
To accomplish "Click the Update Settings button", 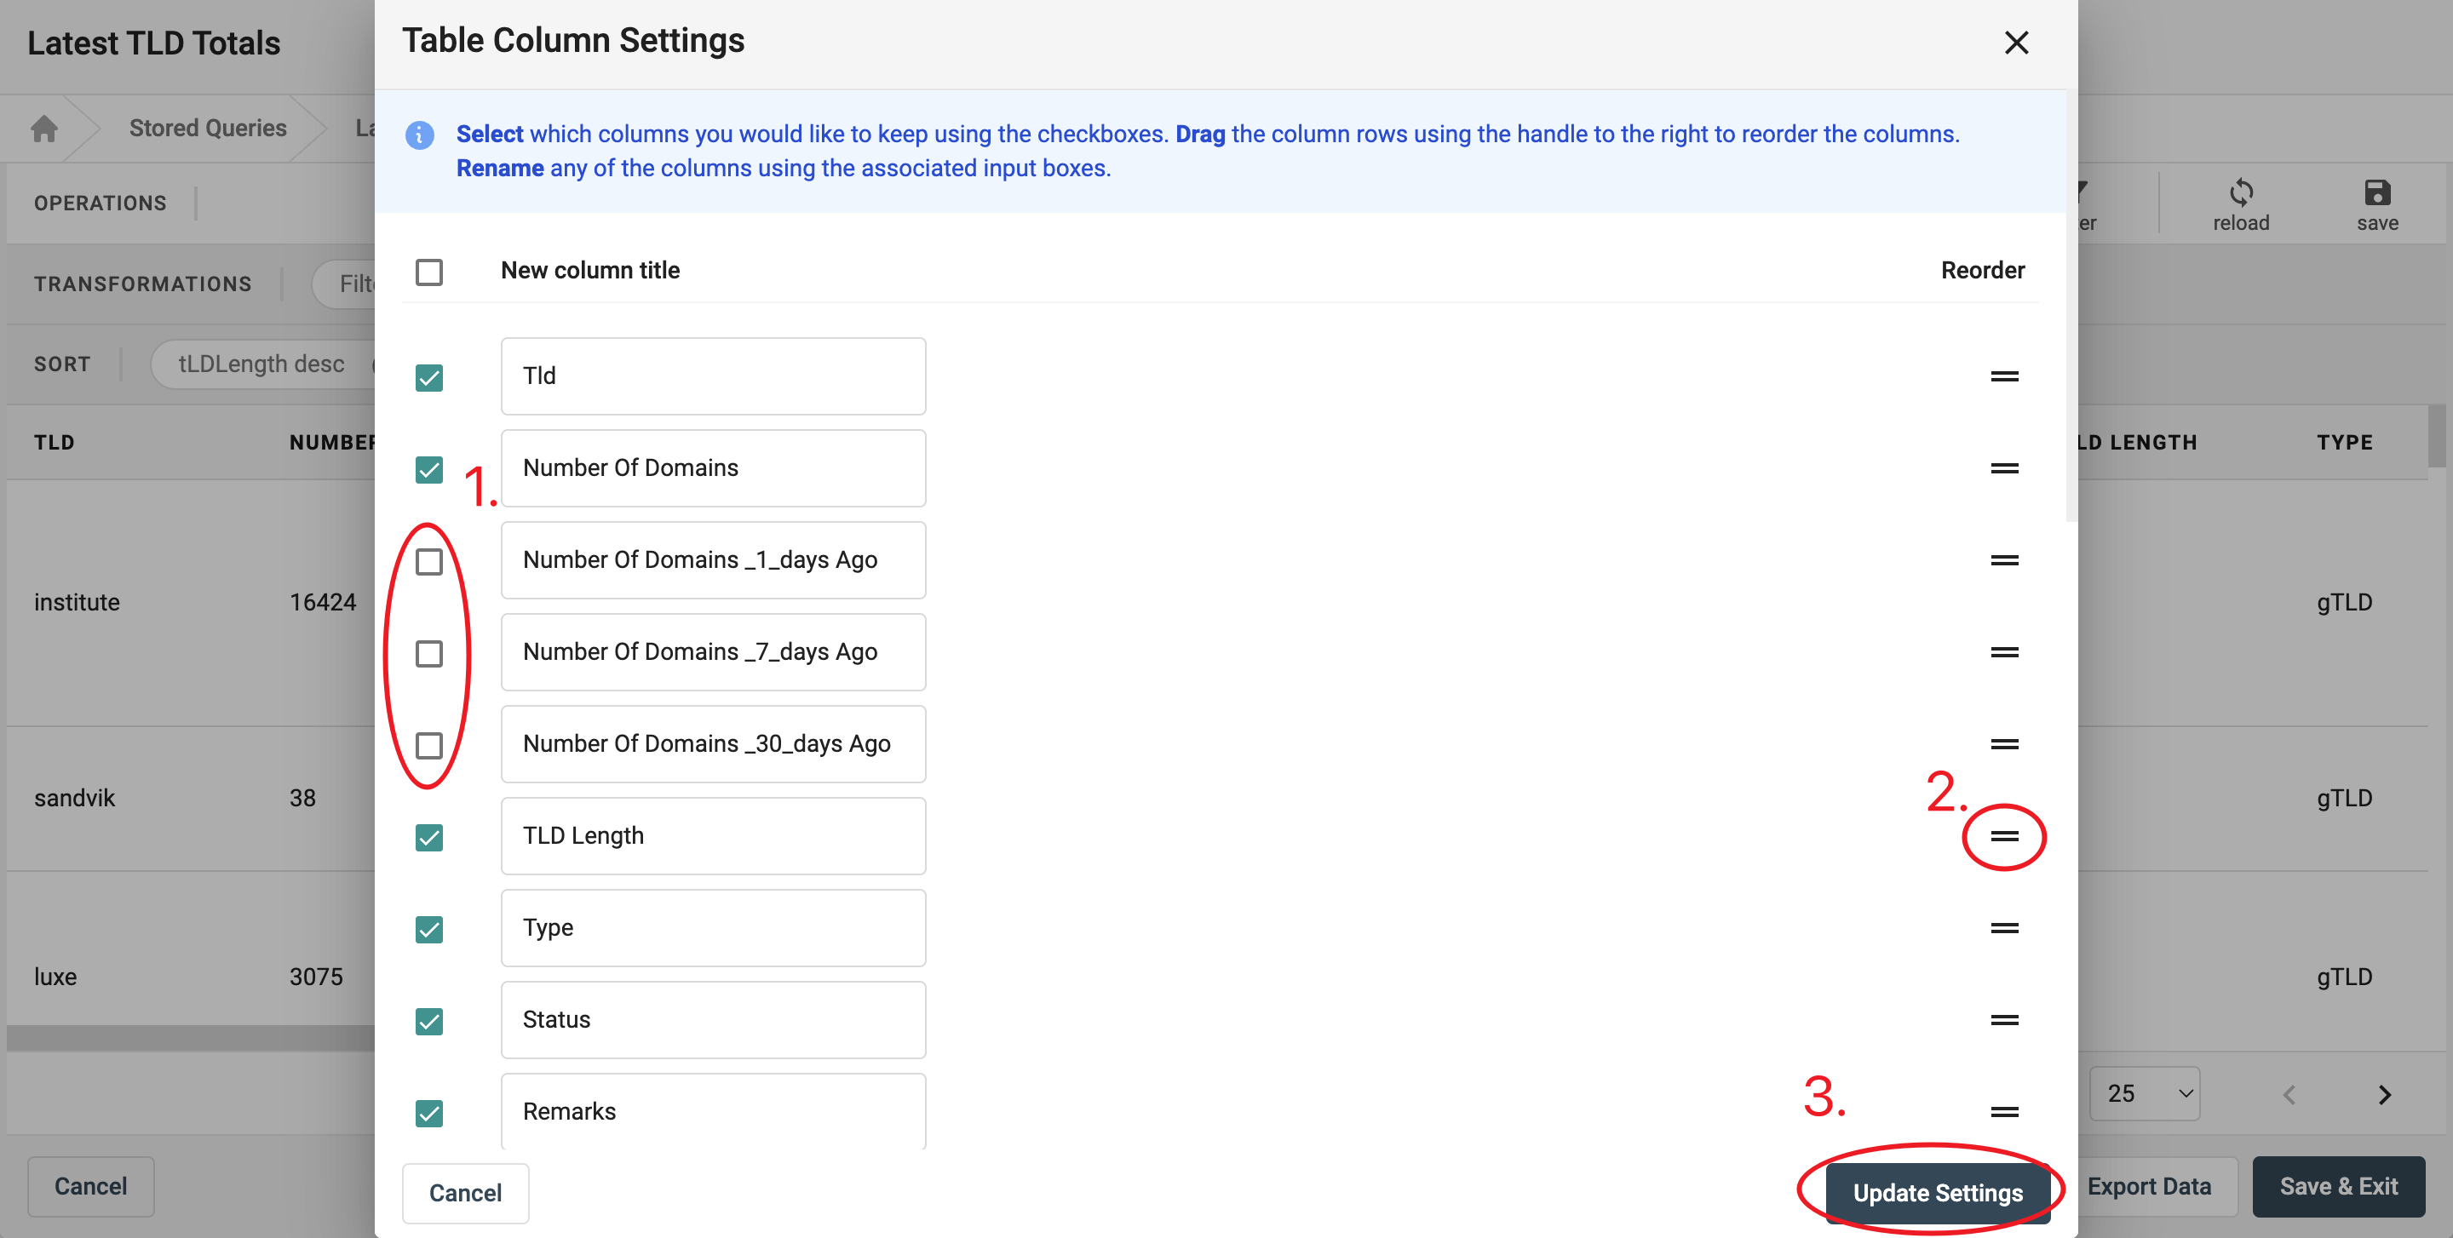I will pyautogui.click(x=1937, y=1192).
